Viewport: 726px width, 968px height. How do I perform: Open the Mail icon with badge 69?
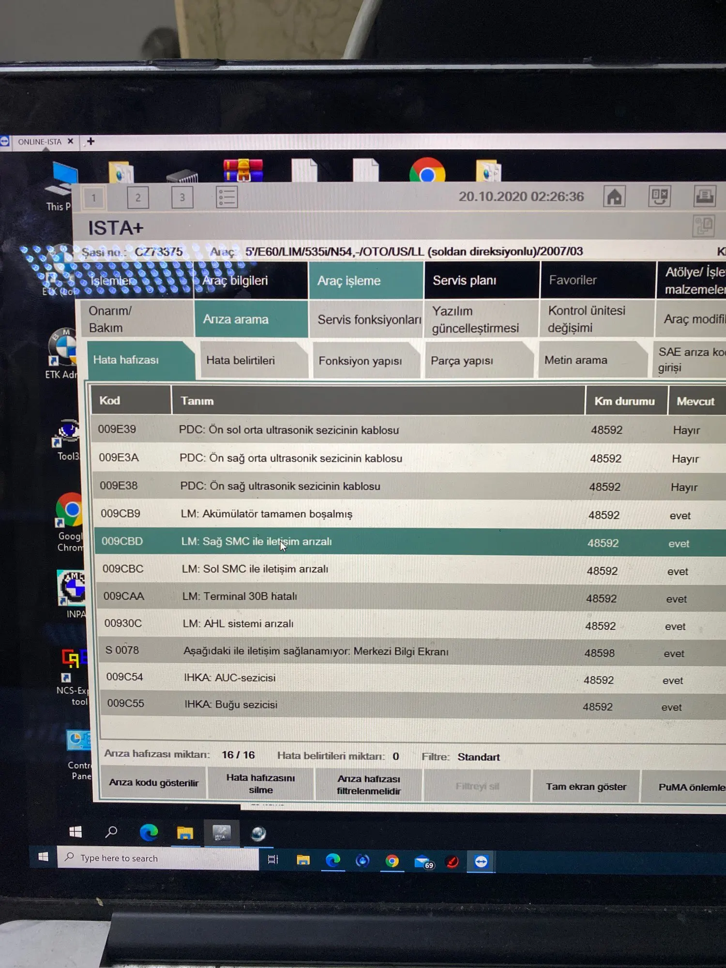point(423,862)
